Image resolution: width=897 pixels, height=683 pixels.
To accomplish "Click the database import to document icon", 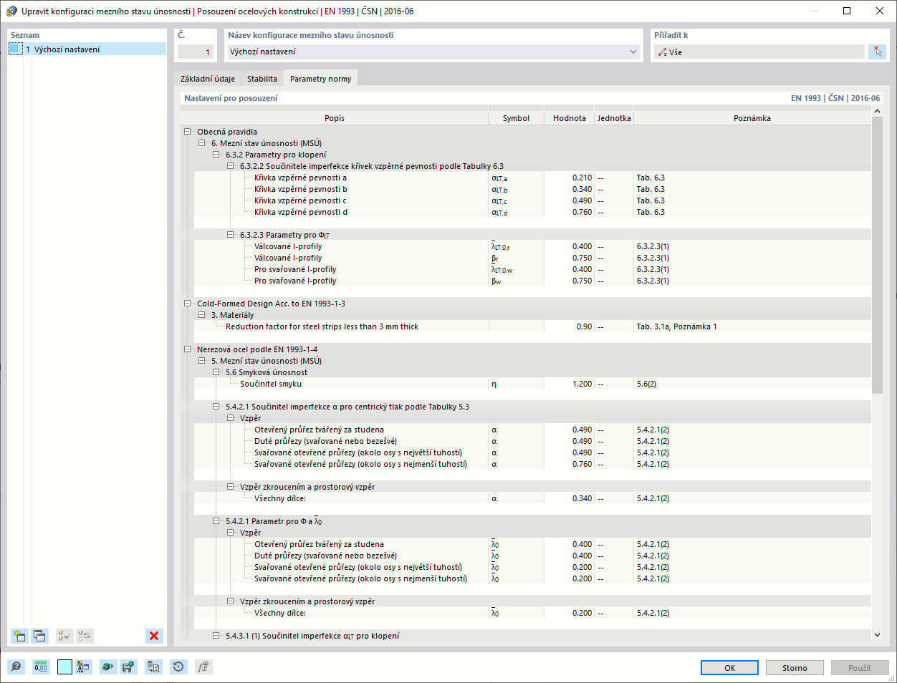I will pyautogui.click(x=153, y=667).
